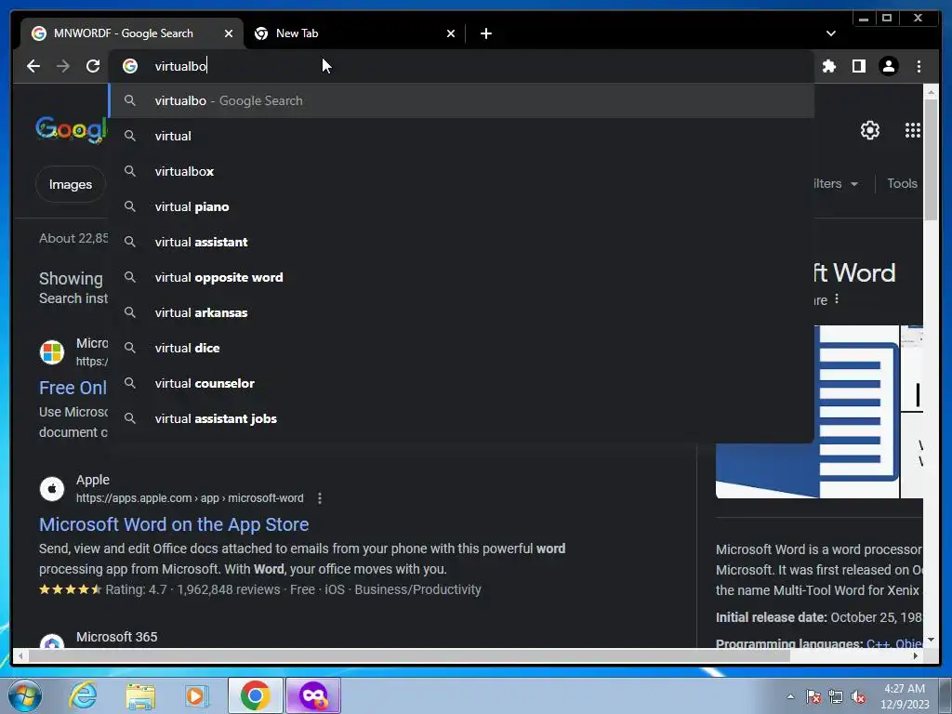
Task: Choose the 'virtual opposite word' suggestion
Action: 461,277
